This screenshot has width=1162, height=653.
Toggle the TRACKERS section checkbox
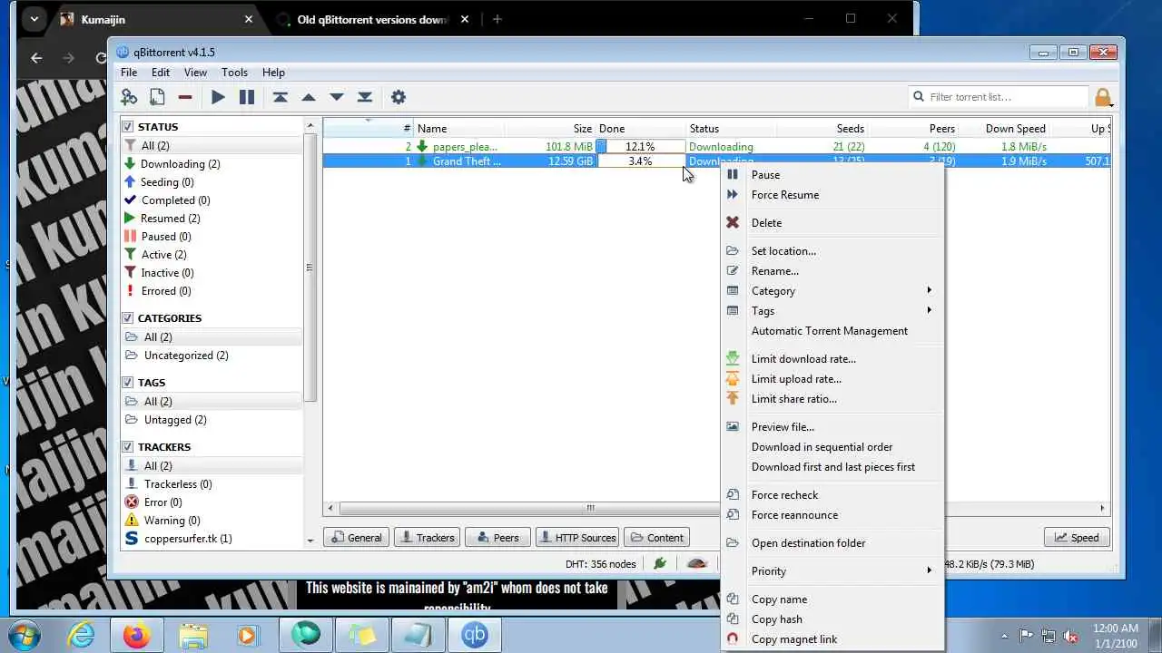coord(128,447)
